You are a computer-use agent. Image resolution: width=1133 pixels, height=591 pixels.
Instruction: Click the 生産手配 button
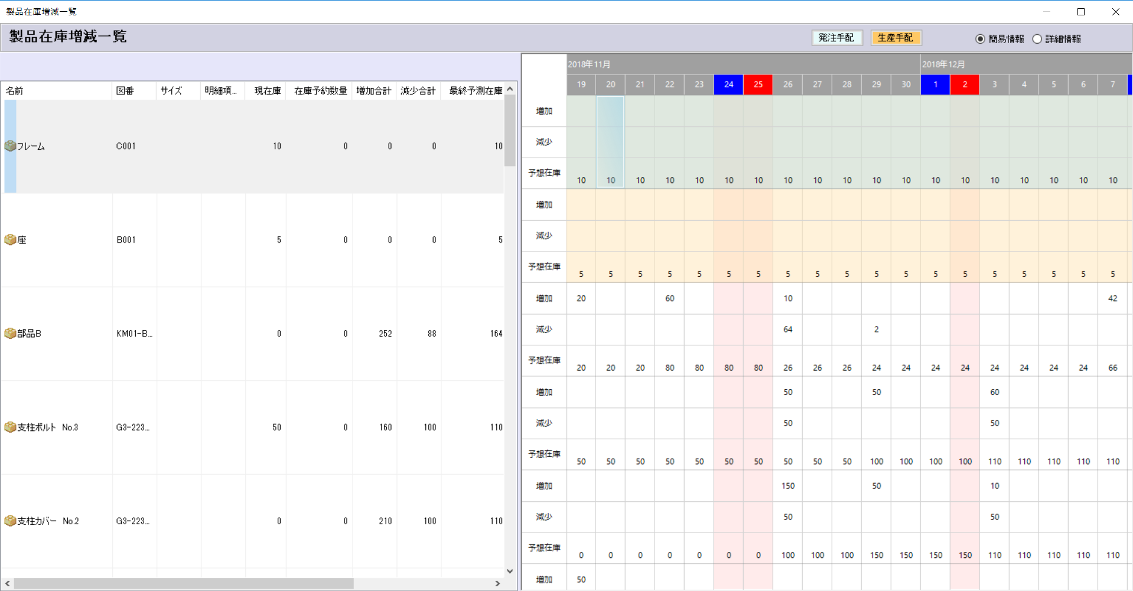(x=896, y=38)
